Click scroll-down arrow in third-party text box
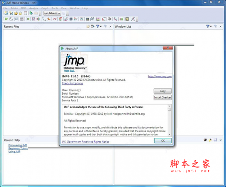Viewport: 226px width, 187px height. 169,134
